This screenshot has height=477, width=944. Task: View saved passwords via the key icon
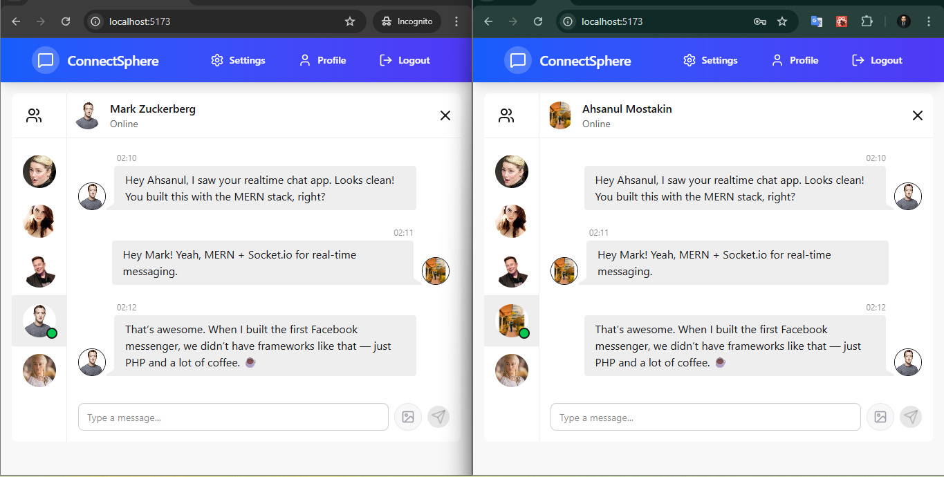(759, 21)
